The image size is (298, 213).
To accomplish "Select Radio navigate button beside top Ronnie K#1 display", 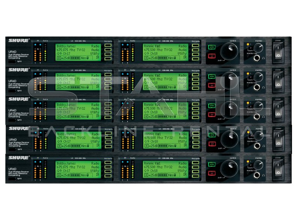I will [196, 45].
